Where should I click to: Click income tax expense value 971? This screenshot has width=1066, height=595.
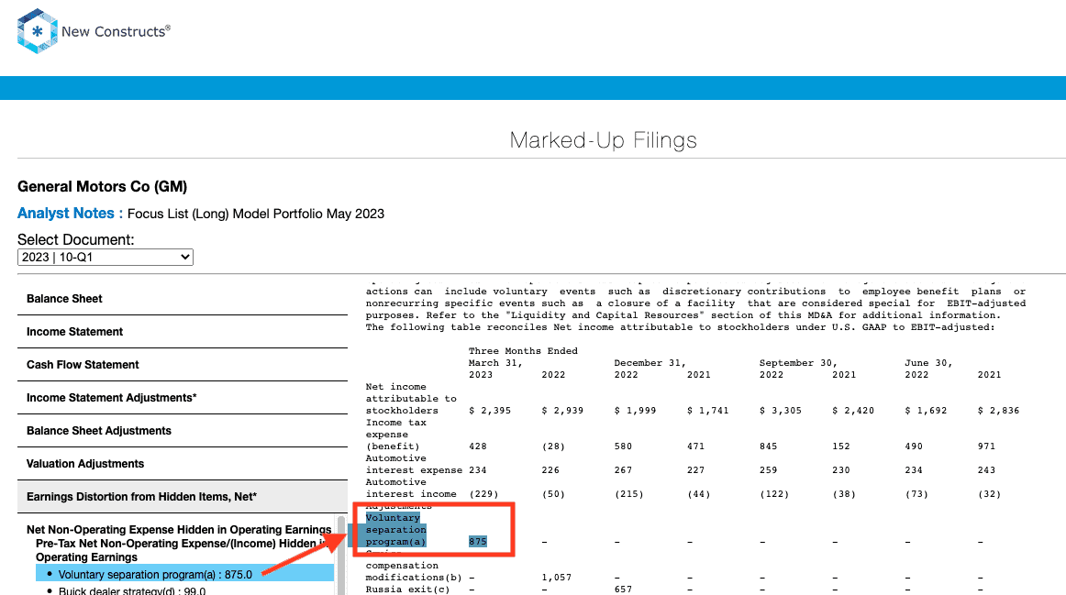986,446
